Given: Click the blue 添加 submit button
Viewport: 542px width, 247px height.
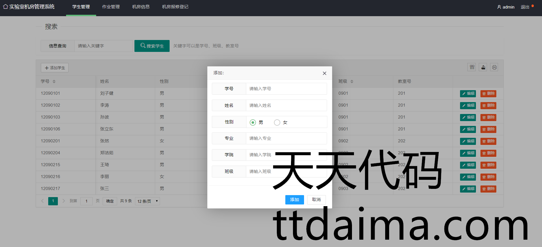Looking at the screenshot, I should pos(294,200).
